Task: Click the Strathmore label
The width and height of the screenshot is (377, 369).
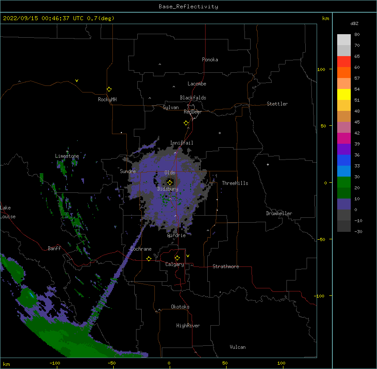Action: [x=226, y=266]
